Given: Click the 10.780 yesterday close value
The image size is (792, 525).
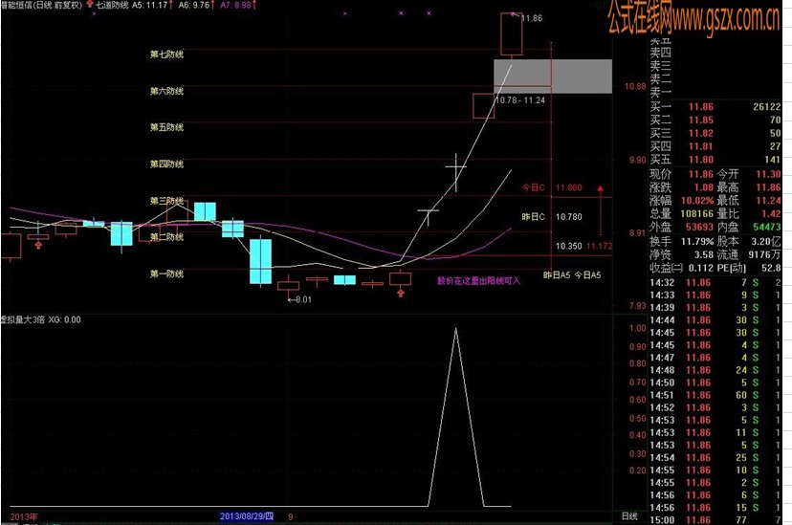Looking at the screenshot, I should 569,217.
